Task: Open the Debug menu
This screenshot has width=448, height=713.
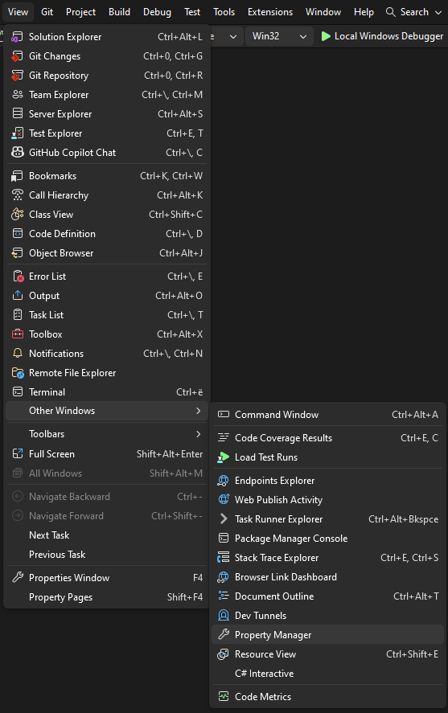Action: coord(157,12)
